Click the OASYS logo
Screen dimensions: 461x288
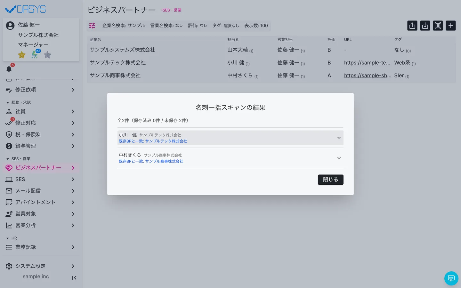tap(26, 9)
